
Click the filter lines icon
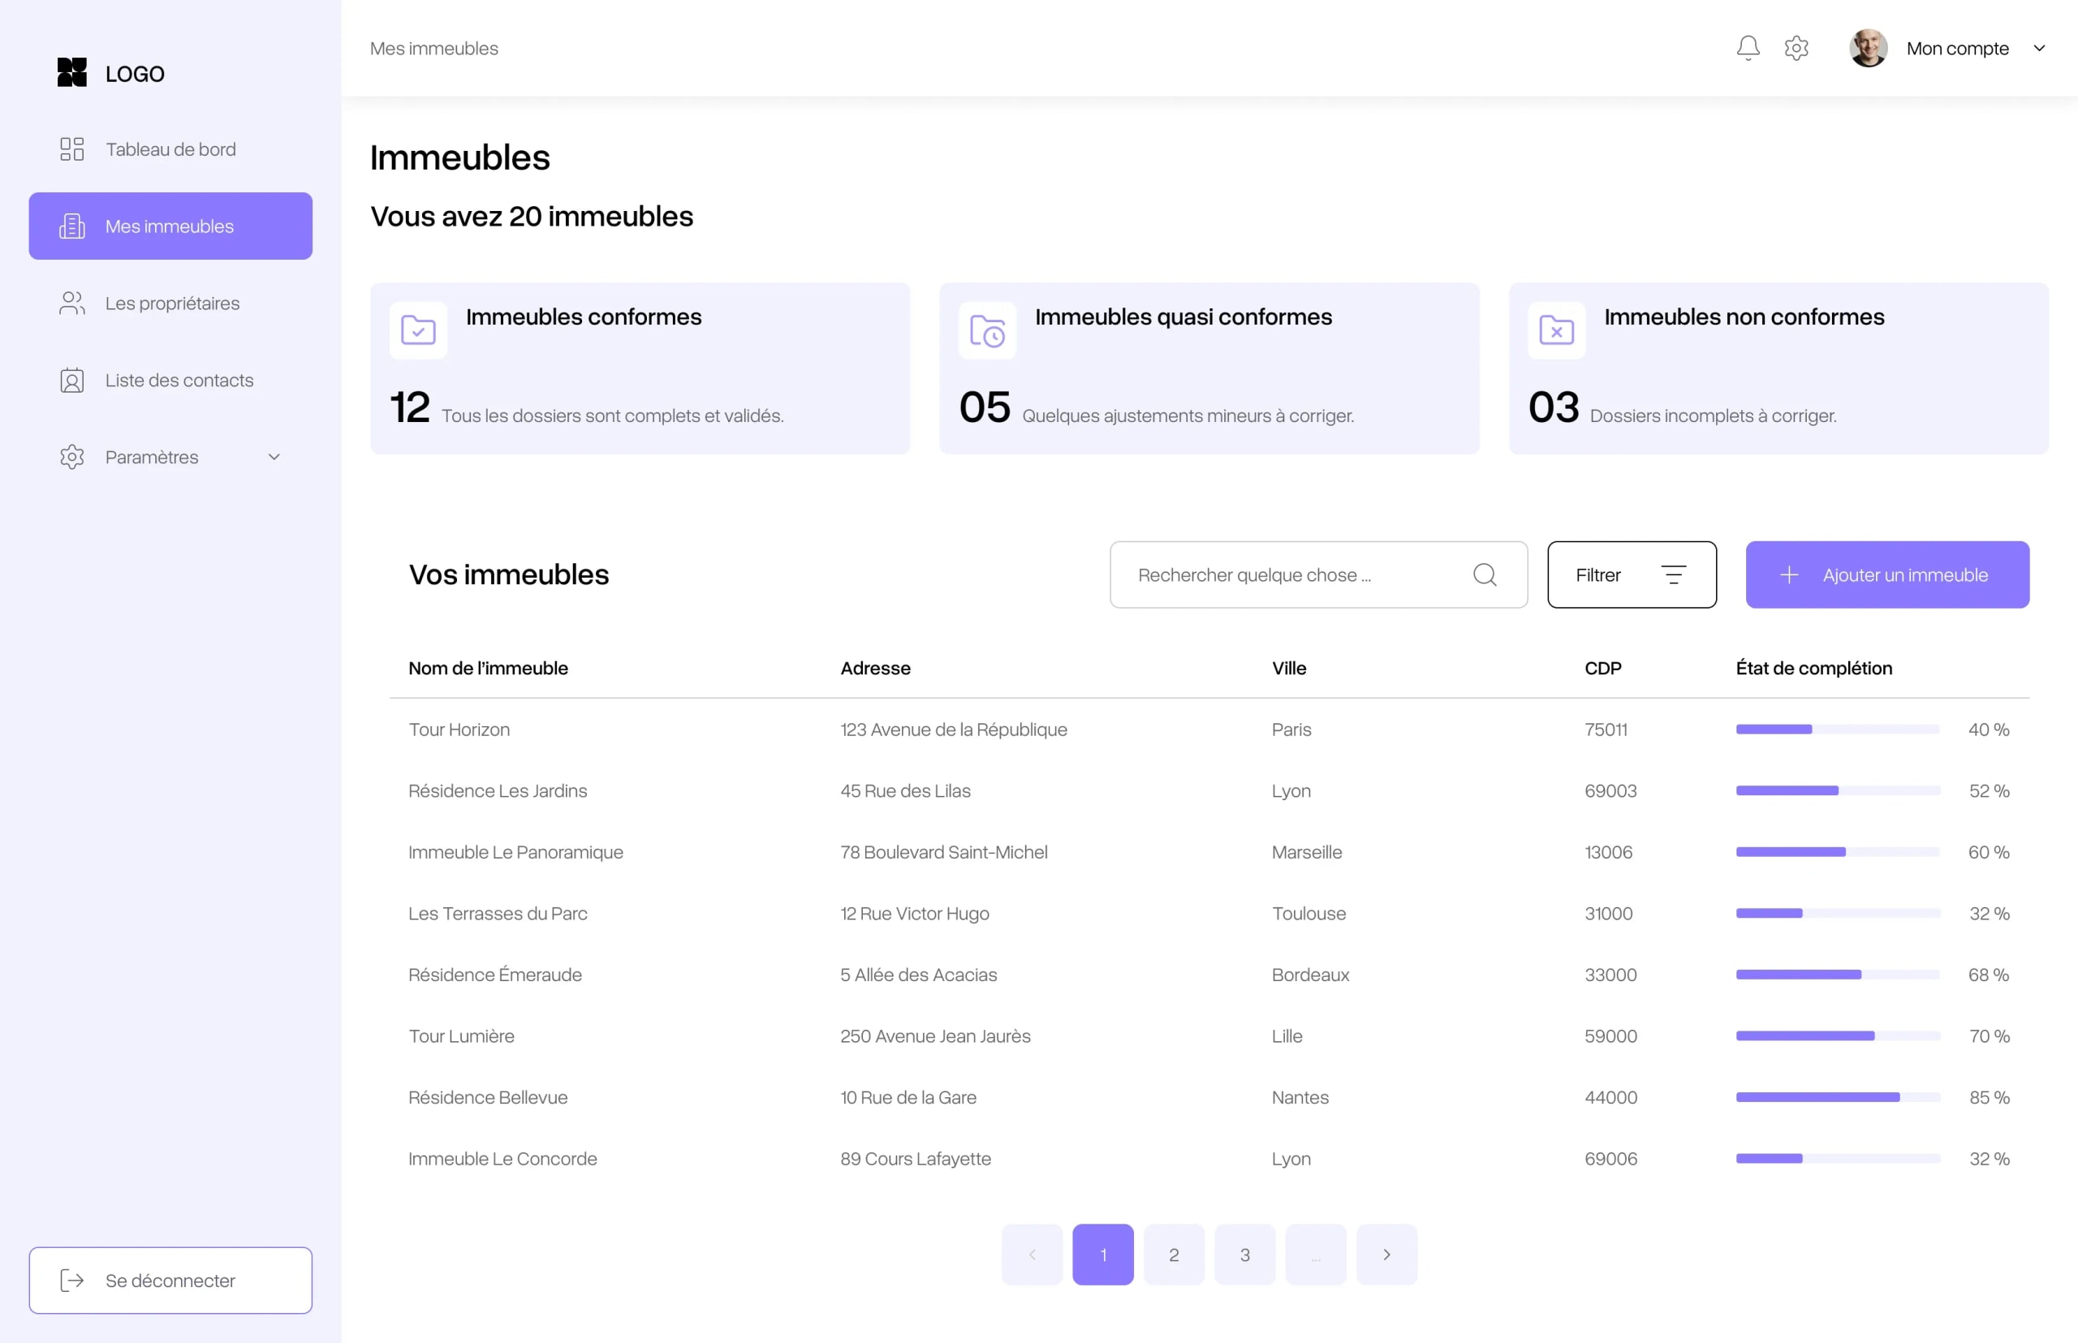coord(1673,575)
